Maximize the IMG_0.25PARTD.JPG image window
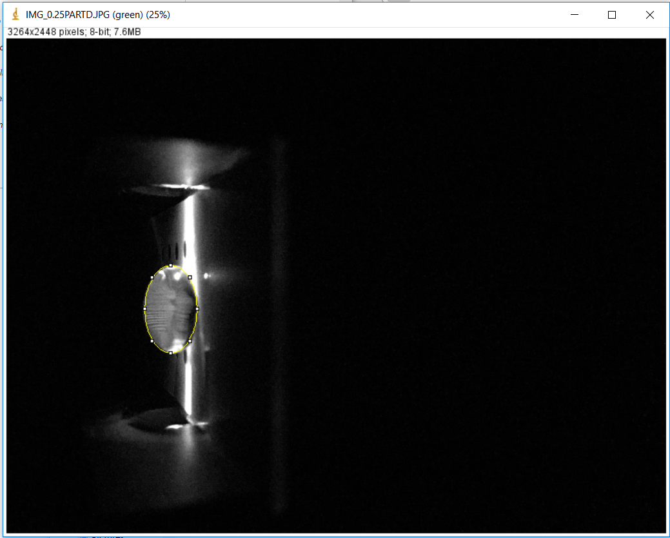The image size is (670, 538). coord(612,15)
